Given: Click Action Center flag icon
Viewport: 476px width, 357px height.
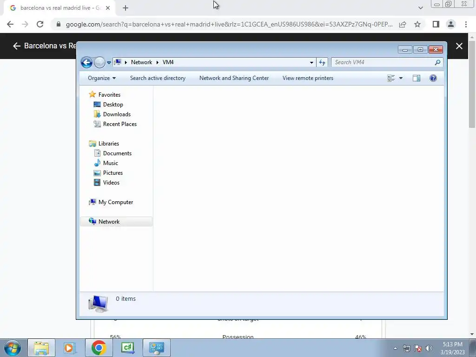Looking at the screenshot, I should (418, 348).
